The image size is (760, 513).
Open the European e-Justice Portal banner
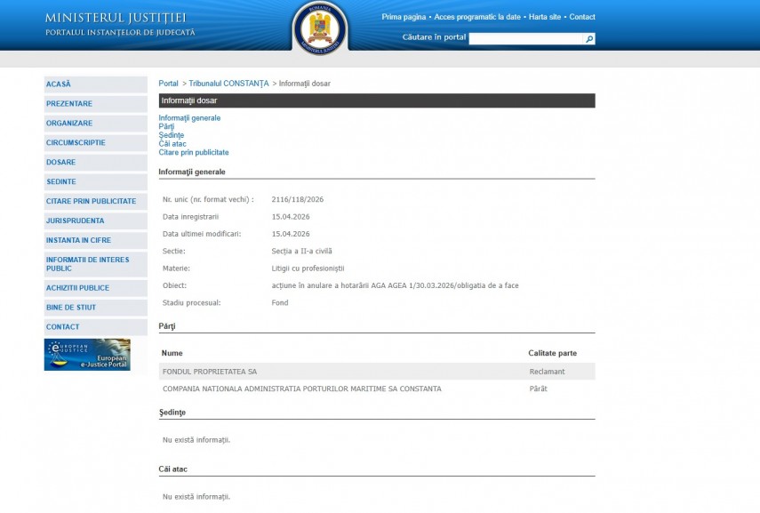point(87,355)
